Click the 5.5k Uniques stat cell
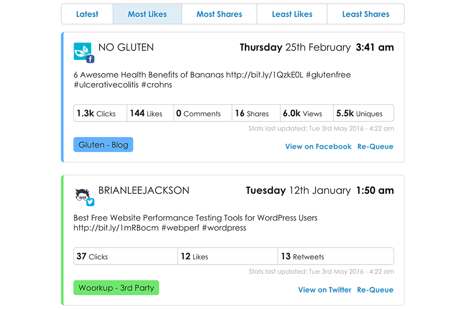The width and height of the screenshot is (466, 310). pyautogui.click(x=364, y=113)
